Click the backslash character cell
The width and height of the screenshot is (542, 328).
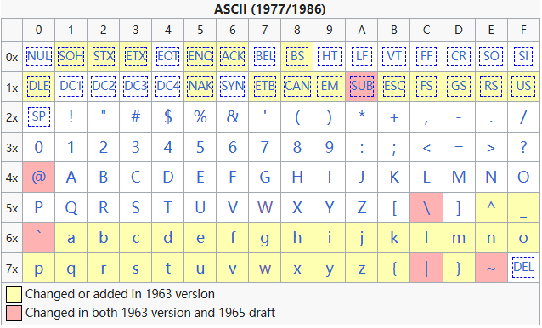tap(426, 207)
